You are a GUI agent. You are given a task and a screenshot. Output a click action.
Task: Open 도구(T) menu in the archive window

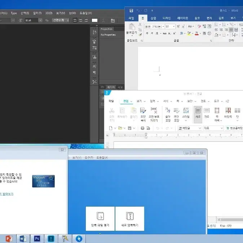(89, 158)
